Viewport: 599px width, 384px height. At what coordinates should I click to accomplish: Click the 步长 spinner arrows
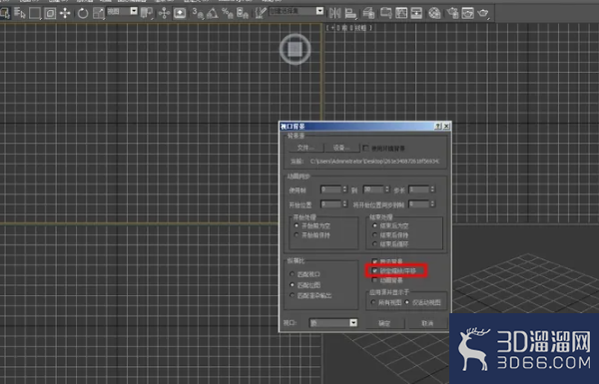(x=432, y=190)
